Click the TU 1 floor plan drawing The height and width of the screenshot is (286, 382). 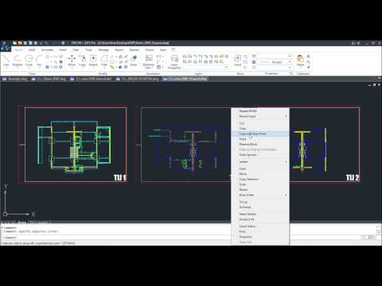(74, 146)
